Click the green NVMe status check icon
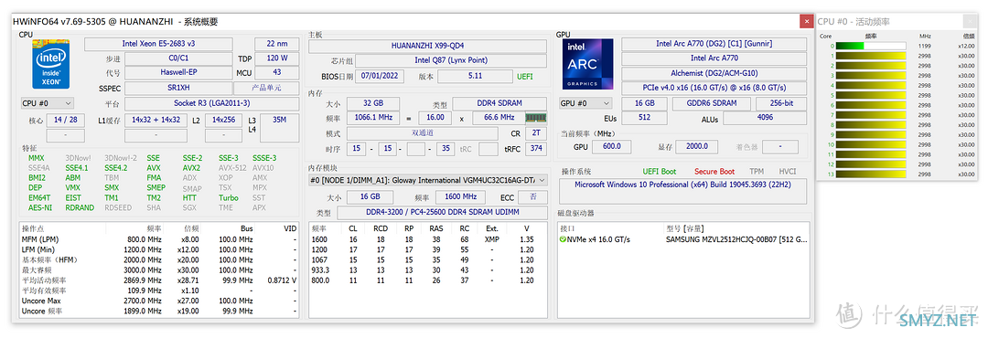Image resolution: width=988 pixels, height=338 pixels. (563, 240)
